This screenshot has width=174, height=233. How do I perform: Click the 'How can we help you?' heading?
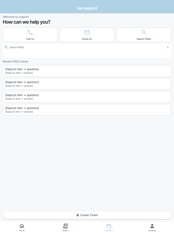click(x=27, y=22)
